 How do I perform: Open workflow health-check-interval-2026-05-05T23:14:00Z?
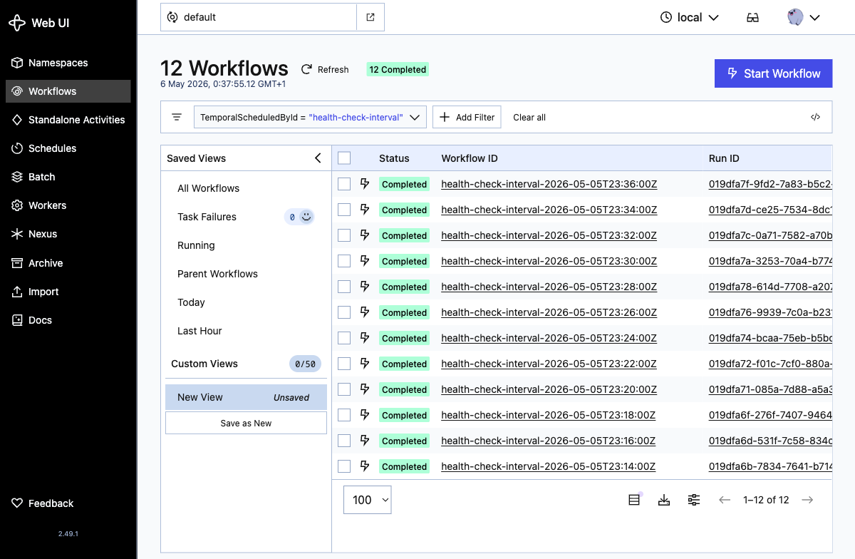tap(548, 466)
